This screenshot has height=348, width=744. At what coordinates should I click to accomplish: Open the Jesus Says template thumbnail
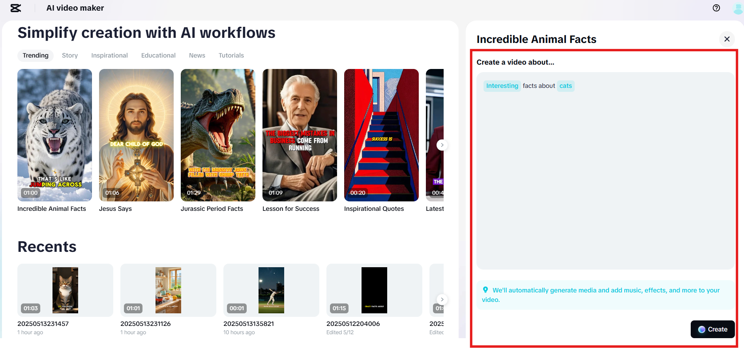click(136, 135)
